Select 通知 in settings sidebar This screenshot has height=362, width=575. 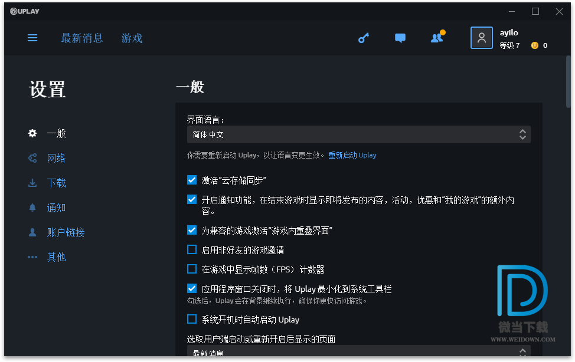(x=57, y=208)
